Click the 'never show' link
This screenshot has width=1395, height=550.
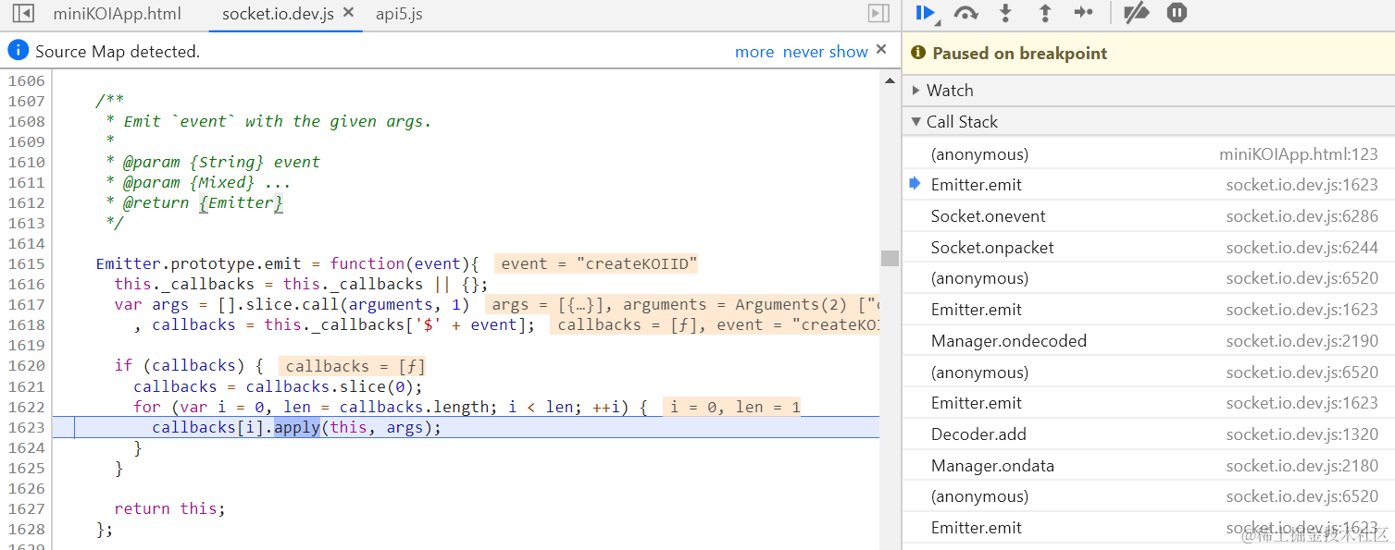point(826,52)
